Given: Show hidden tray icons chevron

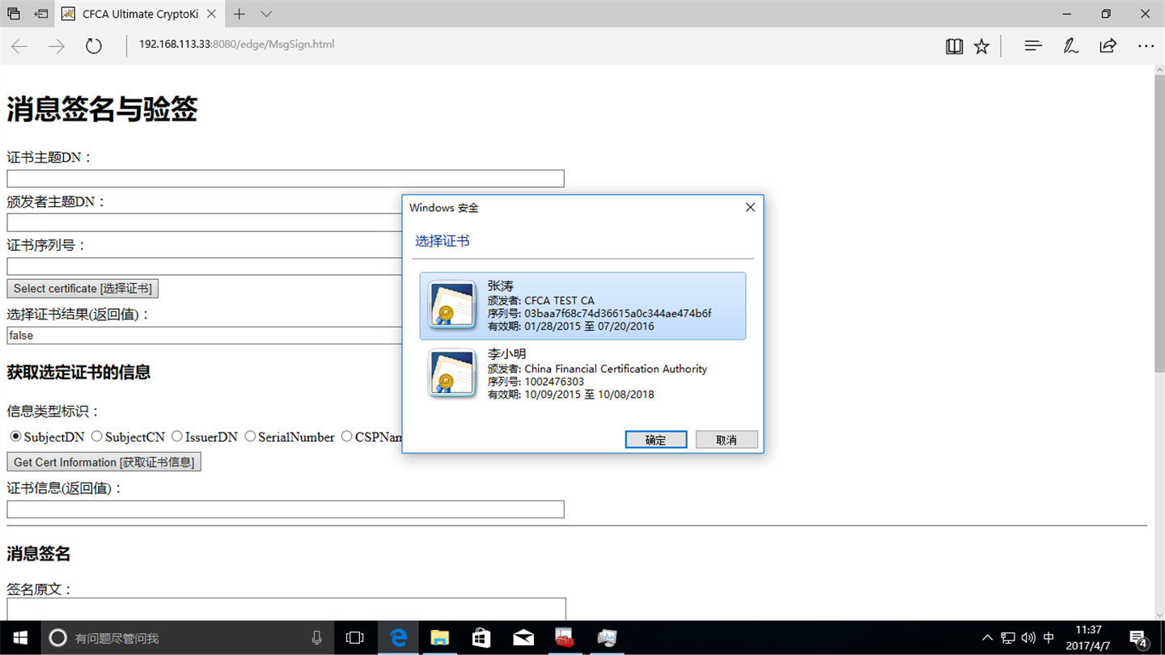Looking at the screenshot, I should pyautogui.click(x=987, y=638).
